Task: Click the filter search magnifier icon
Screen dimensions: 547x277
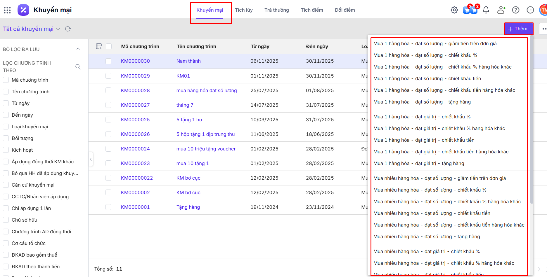Action: pyautogui.click(x=78, y=67)
